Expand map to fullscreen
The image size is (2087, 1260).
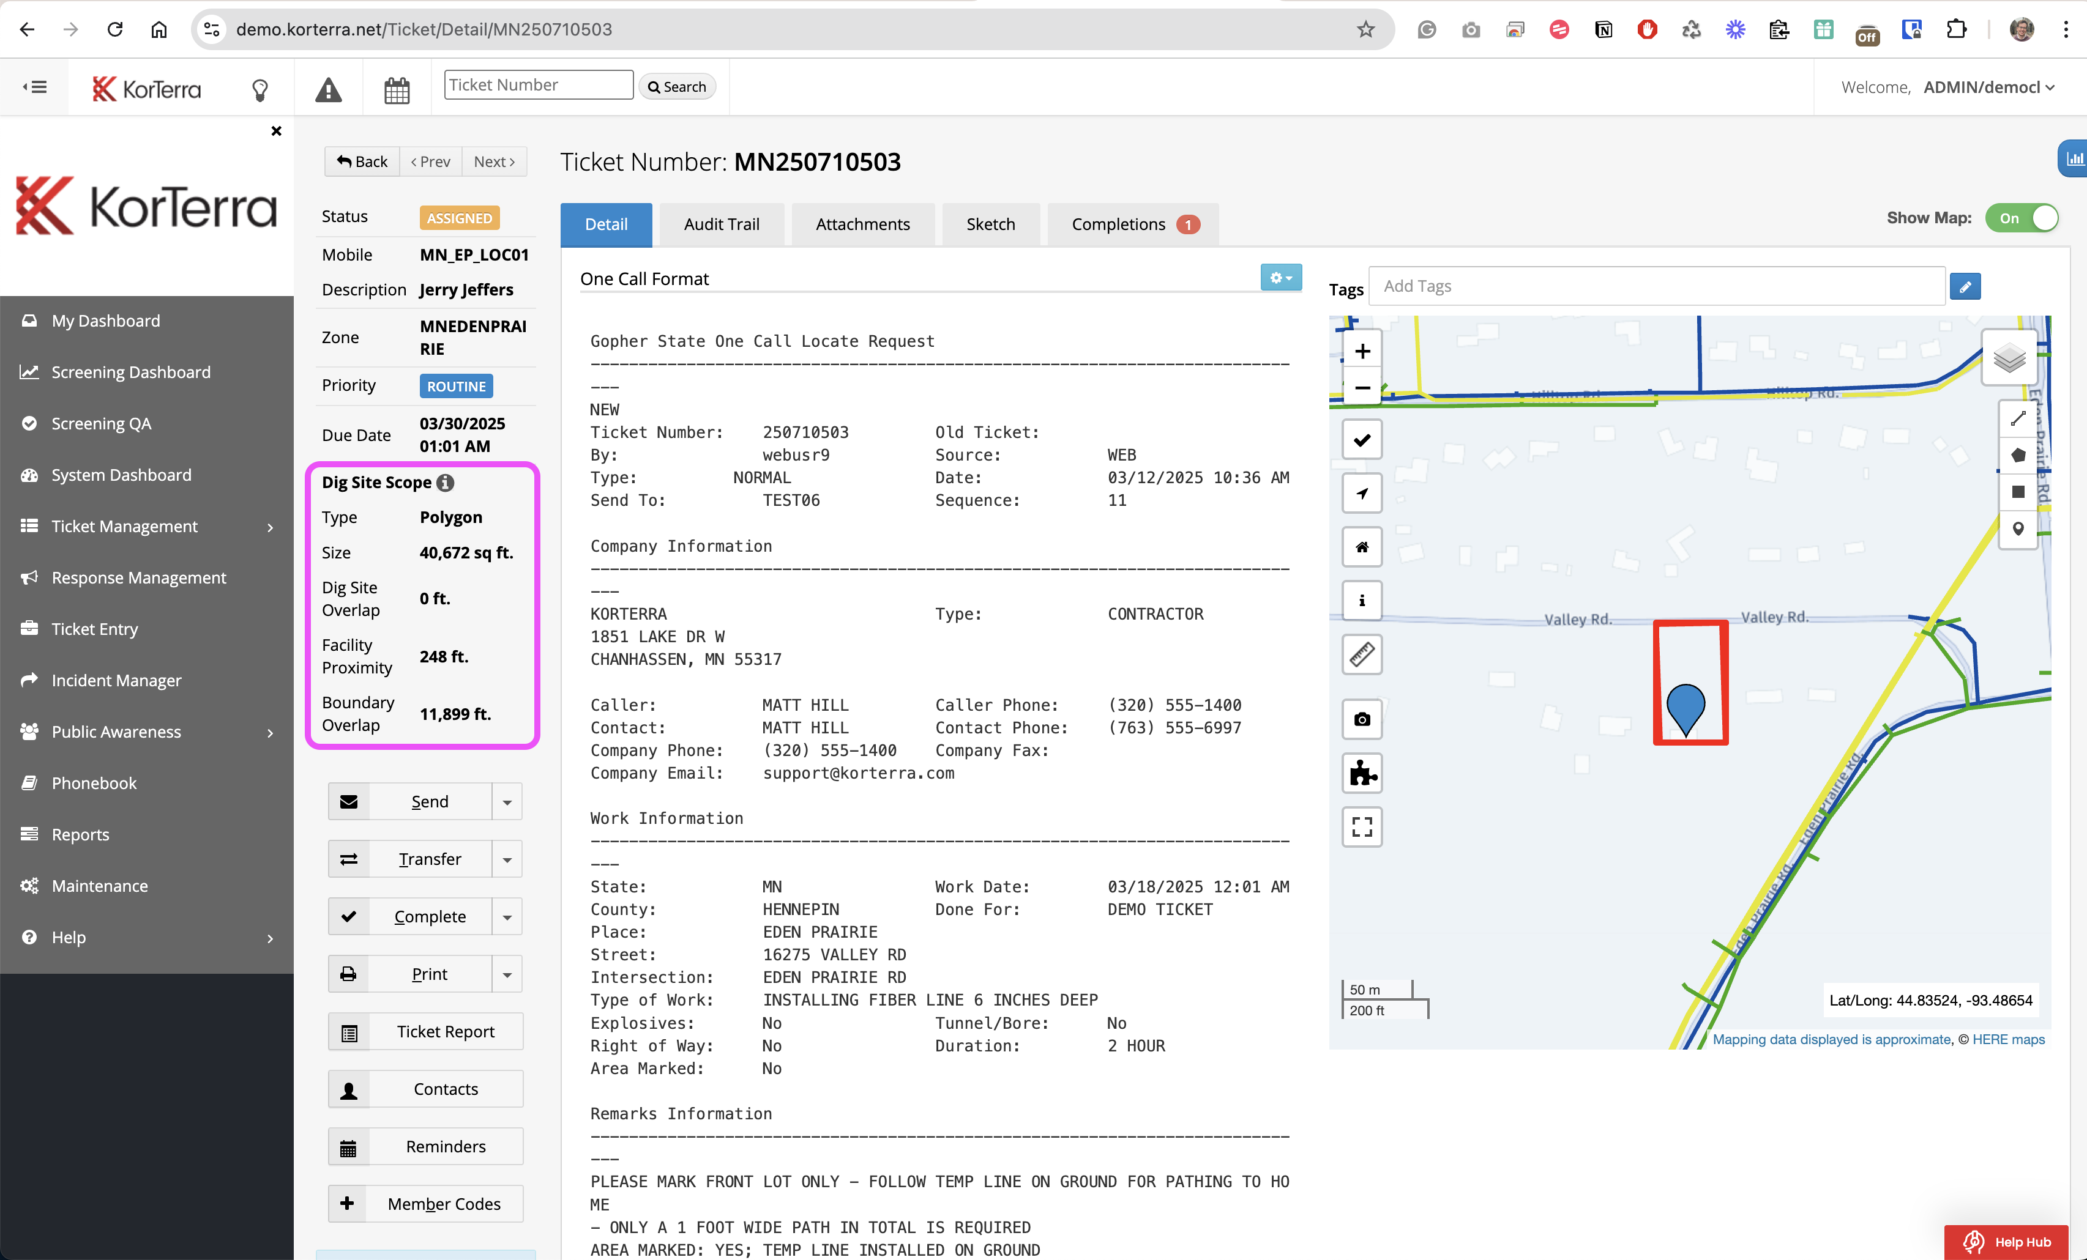click(x=1362, y=827)
